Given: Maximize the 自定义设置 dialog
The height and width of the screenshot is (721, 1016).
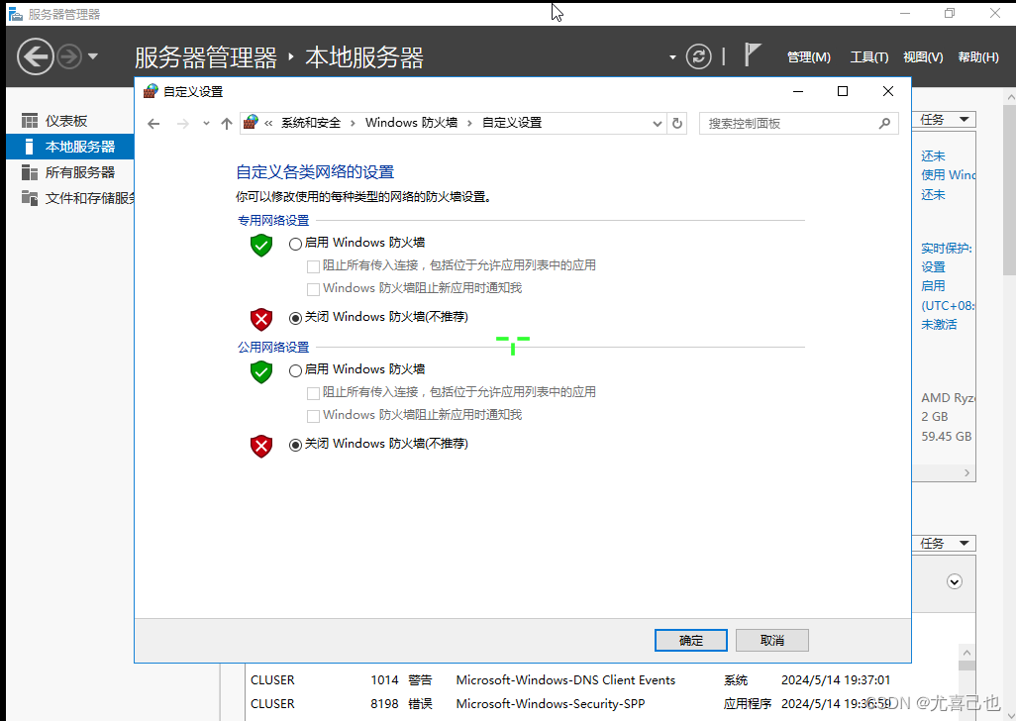Looking at the screenshot, I should point(843,91).
